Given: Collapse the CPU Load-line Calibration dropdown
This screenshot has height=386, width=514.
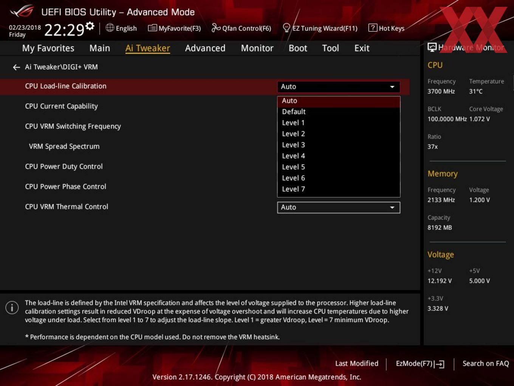Looking at the screenshot, I should (339, 87).
